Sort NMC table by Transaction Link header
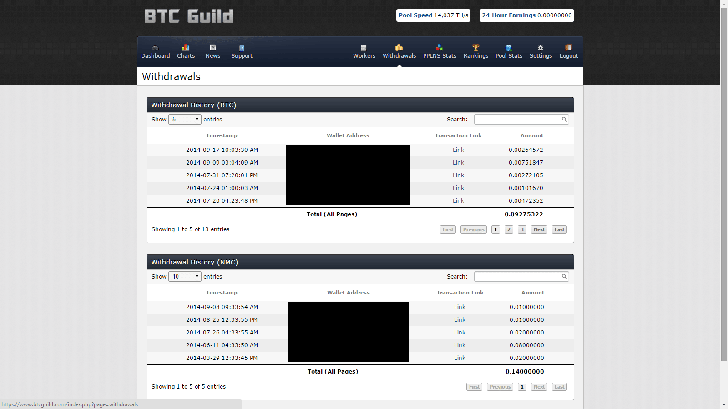The height and width of the screenshot is (409, 728). tap(460, 293)
